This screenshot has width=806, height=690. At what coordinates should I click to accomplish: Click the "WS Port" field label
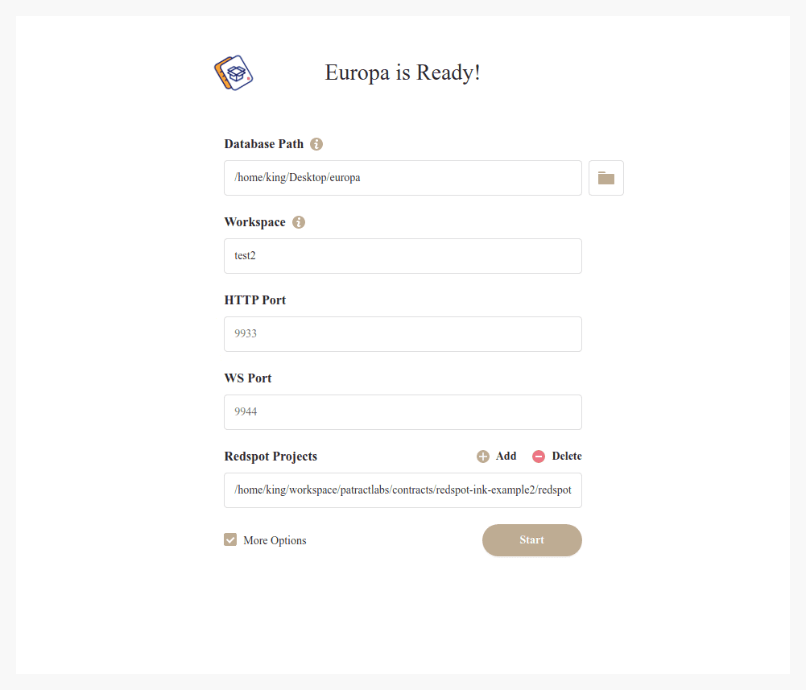click(248, 378)
